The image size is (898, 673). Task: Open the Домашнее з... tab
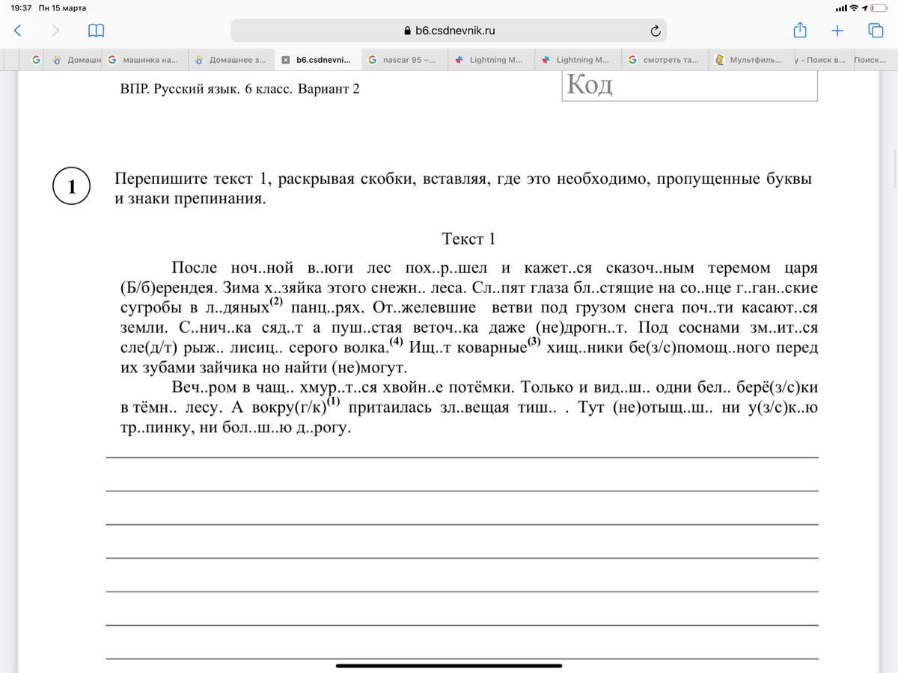tap(230, 60)
